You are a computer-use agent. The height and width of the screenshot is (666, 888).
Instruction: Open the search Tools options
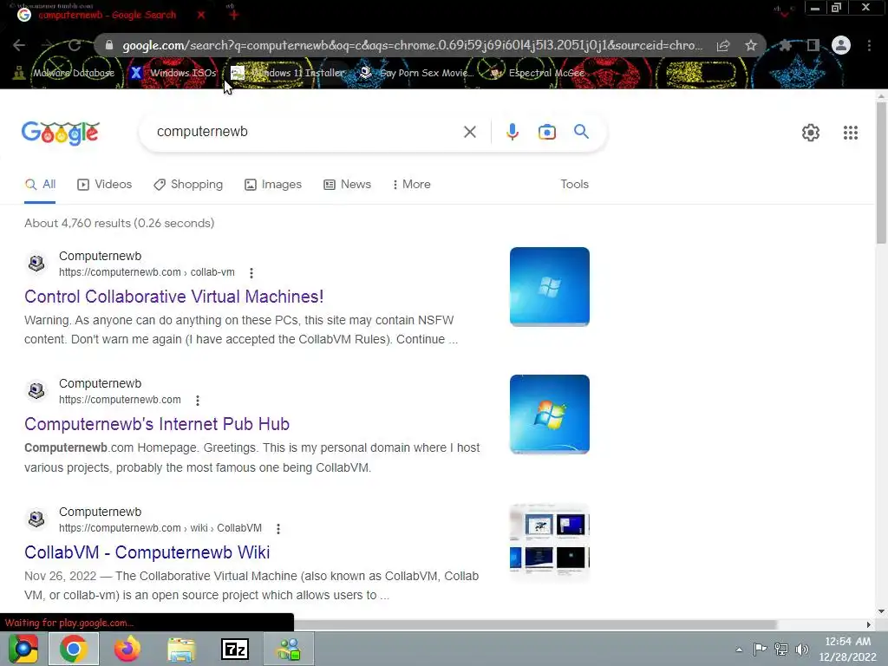coord(574,184)
